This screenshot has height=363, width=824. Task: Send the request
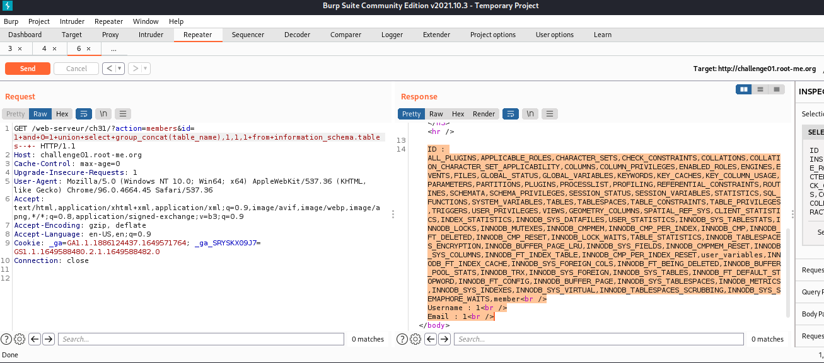point(28,69)
